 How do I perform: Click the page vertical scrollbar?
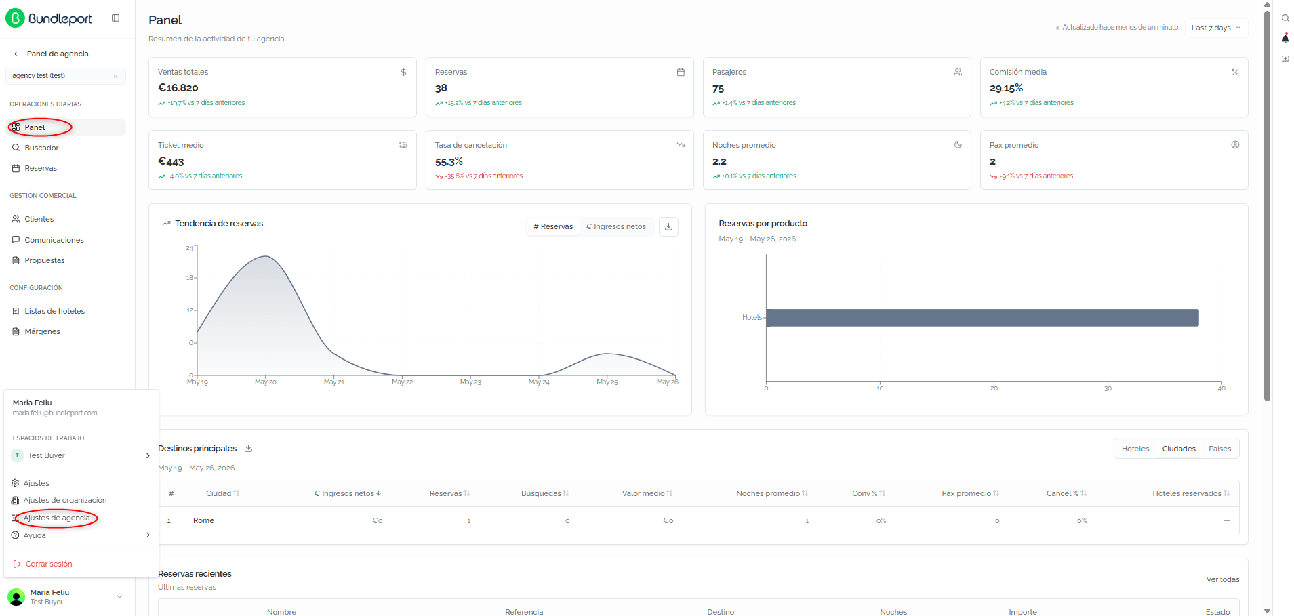coord(1267,203)
